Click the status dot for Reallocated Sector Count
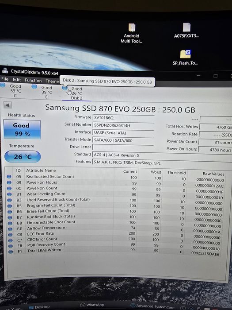This screenshot has width=232, height=310. click(x=9, y=177)
